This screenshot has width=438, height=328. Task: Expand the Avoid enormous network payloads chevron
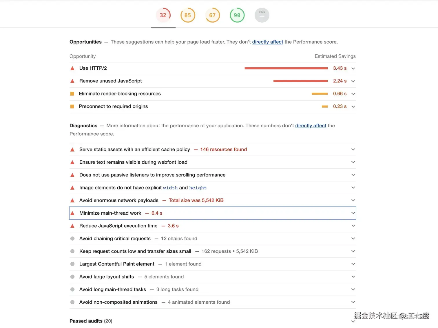tap(353, 200)
